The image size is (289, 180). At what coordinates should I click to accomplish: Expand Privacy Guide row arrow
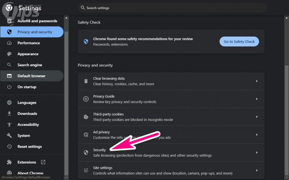(257, 99)
